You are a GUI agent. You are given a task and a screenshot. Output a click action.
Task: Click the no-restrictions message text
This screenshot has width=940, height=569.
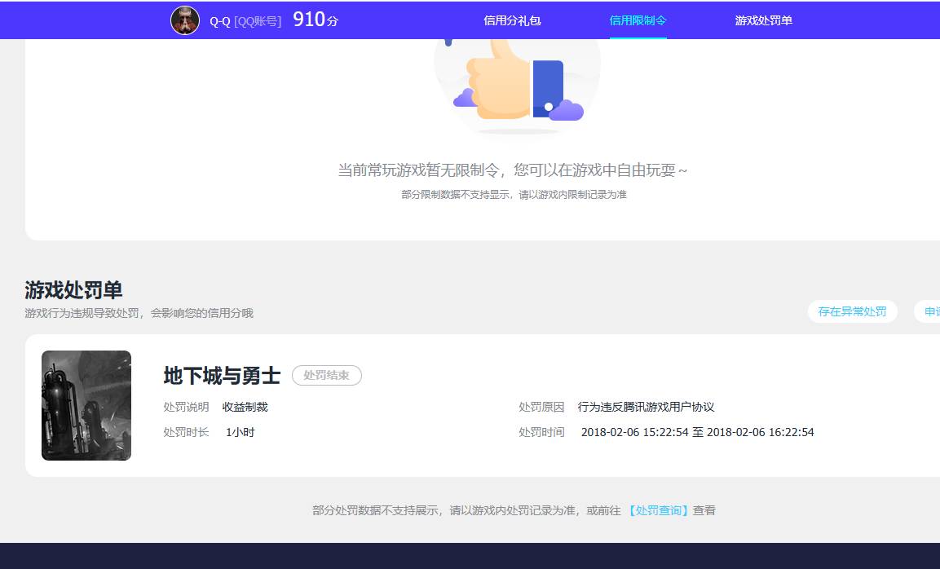[x=514, y=170]
